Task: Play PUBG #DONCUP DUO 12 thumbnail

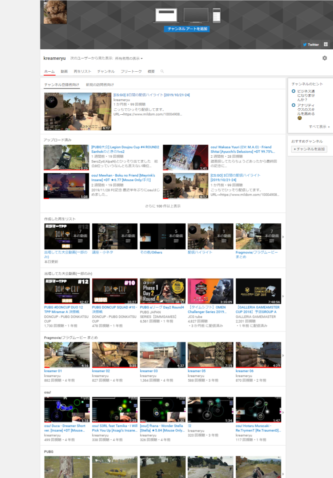Action: tap(67, 291)
